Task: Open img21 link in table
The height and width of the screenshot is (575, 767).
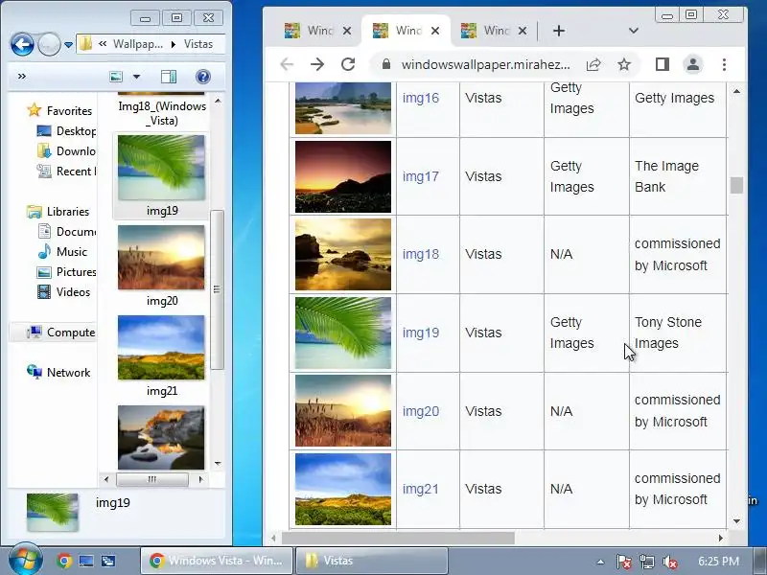Action: coord(421,489)
